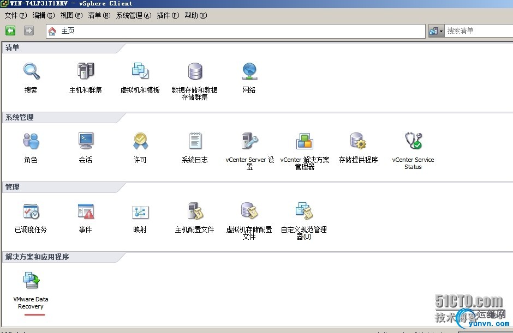513x333 pixels.
Task: Open 会话 sessions view
Action: [x=86, y=141]
